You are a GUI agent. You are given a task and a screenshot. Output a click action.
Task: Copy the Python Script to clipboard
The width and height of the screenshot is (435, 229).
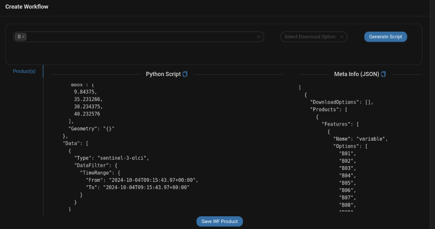point(185,74)
